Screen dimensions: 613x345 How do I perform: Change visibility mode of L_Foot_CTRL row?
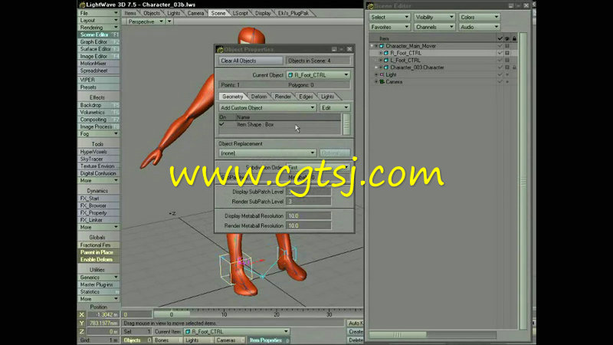pos(507,61)
